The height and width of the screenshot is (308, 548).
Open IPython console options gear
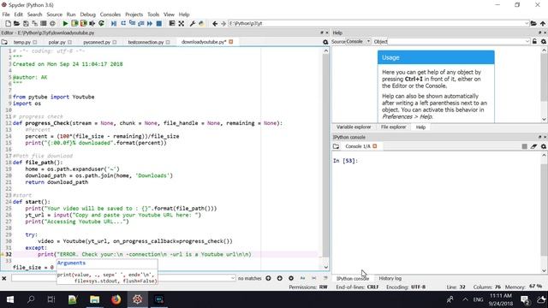click(544, 146)
